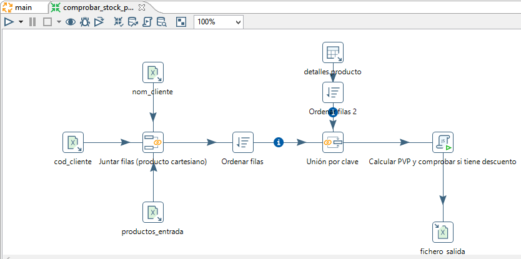Image resolution: width=521 pixels, height=259 pixels.
Task: Click hop arrow from productos_entrada to Juntar filas
Action: pyautogui.click(x=153, y=168)
